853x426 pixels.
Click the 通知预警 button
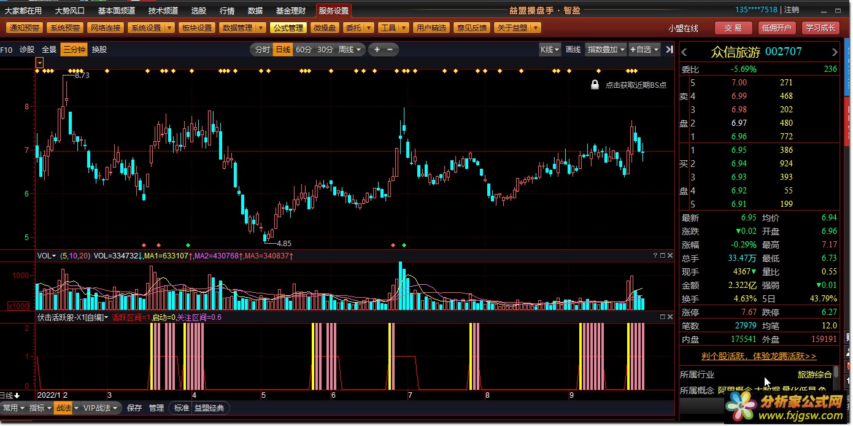25,28
